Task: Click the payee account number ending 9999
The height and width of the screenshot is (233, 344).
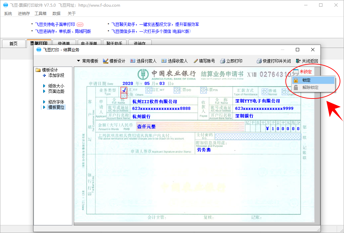Action: pos(264,109)
